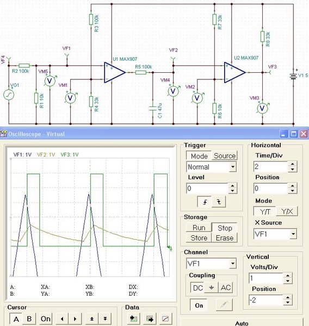
Task: Click the export curve data icon
Action: 150,318
